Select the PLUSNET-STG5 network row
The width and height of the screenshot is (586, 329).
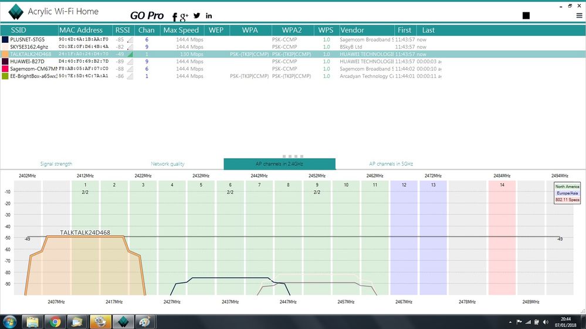click(x=293, y=40)
